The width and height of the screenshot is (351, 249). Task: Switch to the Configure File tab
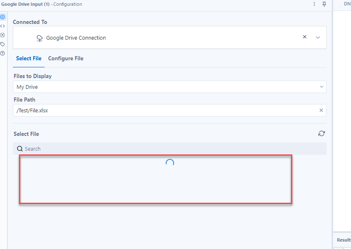pyautogui.click(x=65, y=58)
